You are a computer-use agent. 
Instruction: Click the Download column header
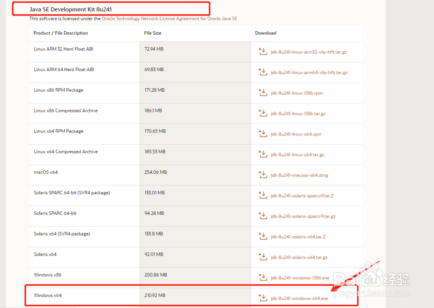point(266,33)
